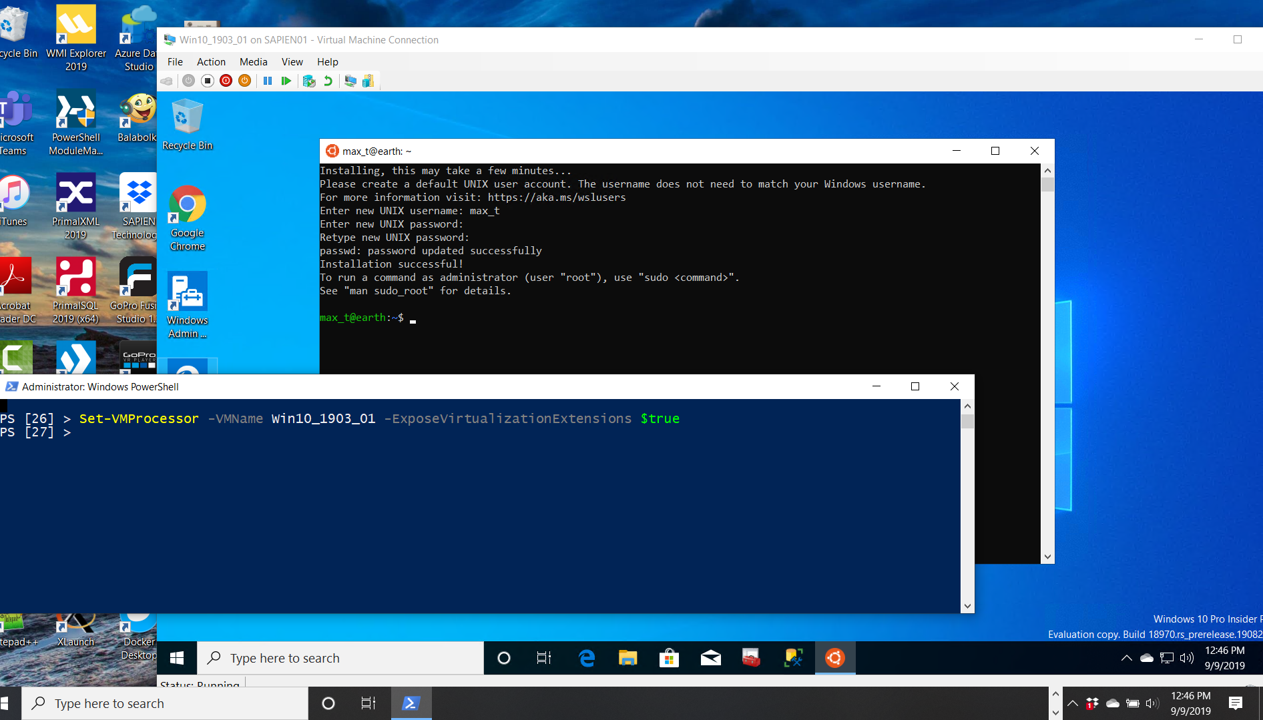
Task: Save the virtual machine state
Action: tap(244, 81)
